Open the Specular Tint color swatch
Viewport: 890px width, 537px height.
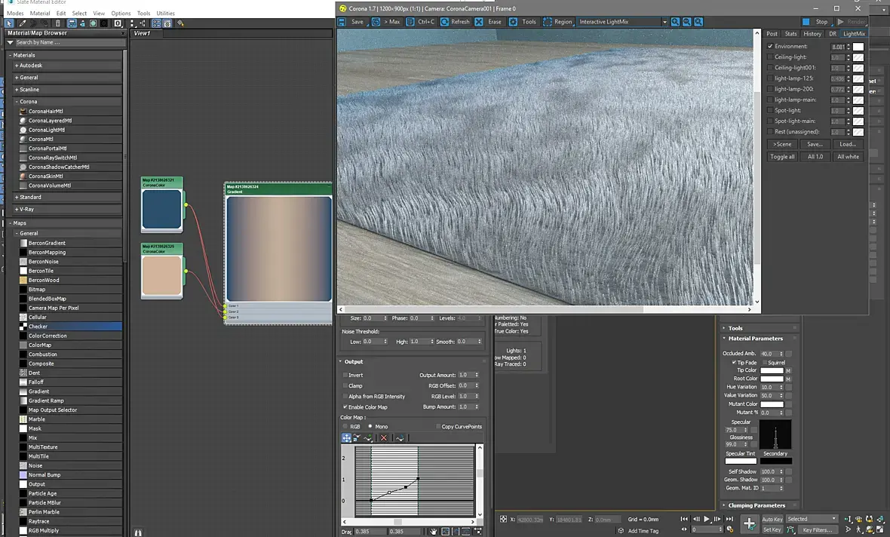click(740, 461)
